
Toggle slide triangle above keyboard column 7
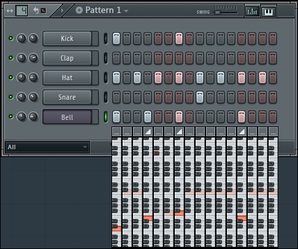coord(179,132)
